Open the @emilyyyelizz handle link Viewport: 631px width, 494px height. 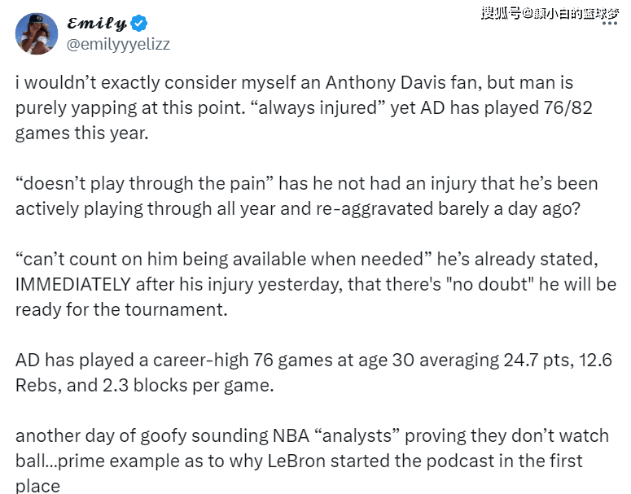click(118, 44)
